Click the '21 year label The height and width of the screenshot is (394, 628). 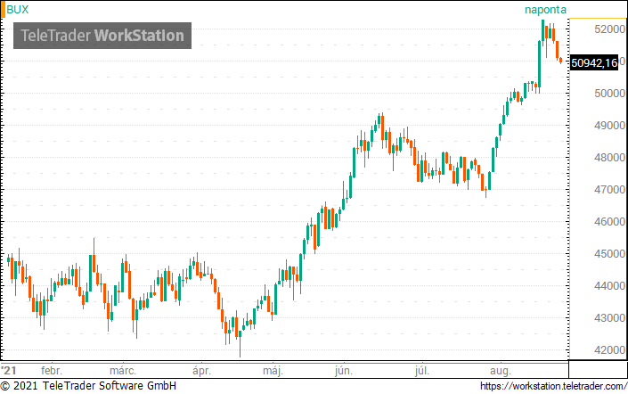coord(8,370)
